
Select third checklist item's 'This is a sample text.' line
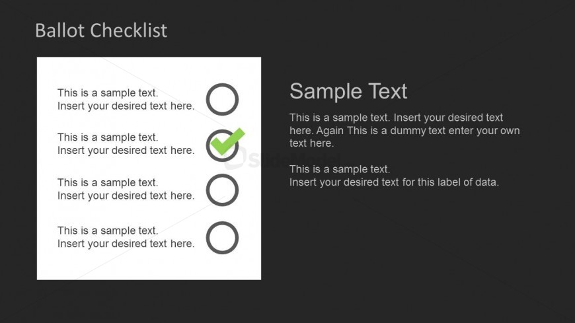[x=108, y=182]
